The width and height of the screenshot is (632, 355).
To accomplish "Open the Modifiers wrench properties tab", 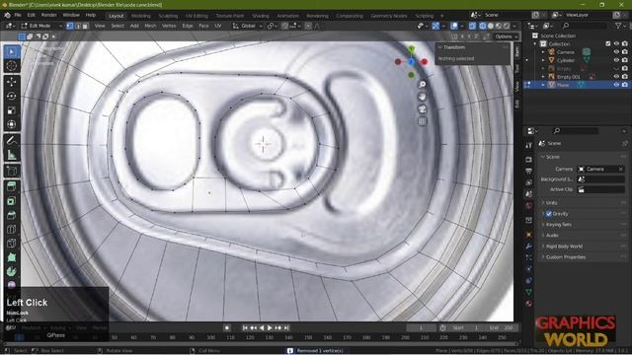I will pyautogui.click(x=528, y=246).
